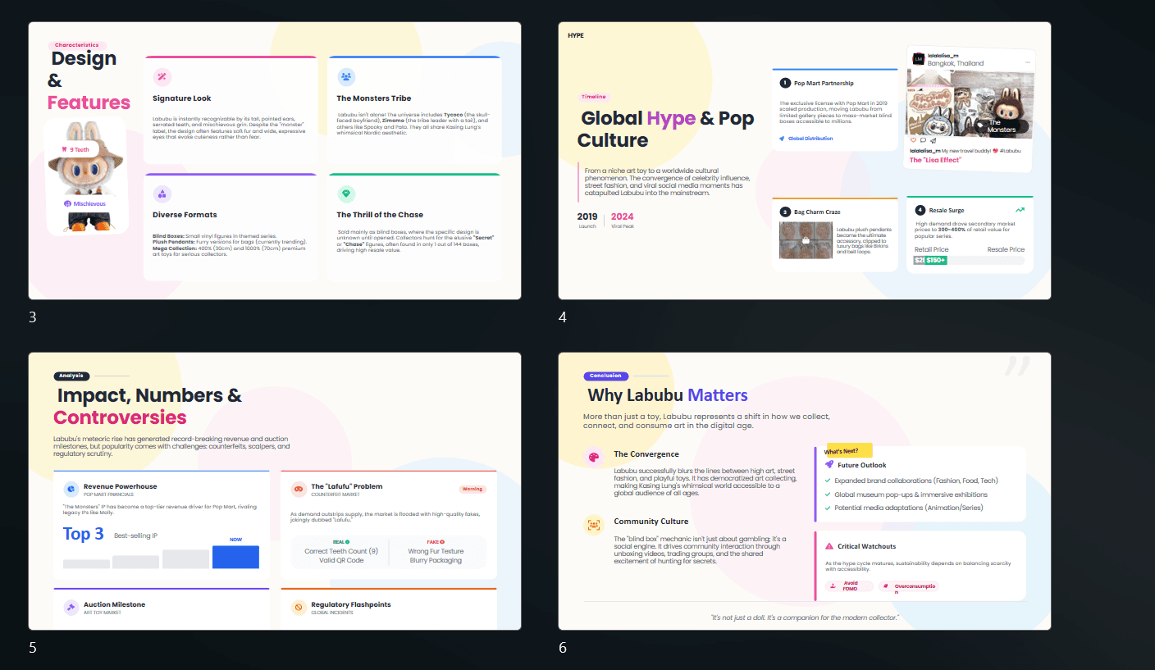Image resolution: width=1155 pixels, height=670 pixels.
Task: Click the "Best-selling IP" label
Action: click(x=135, y=536)
